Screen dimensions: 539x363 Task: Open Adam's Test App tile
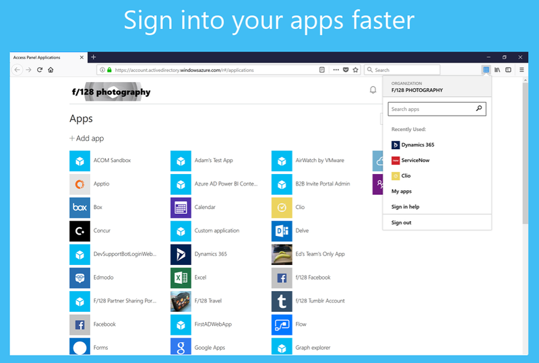tap(181, 161)
